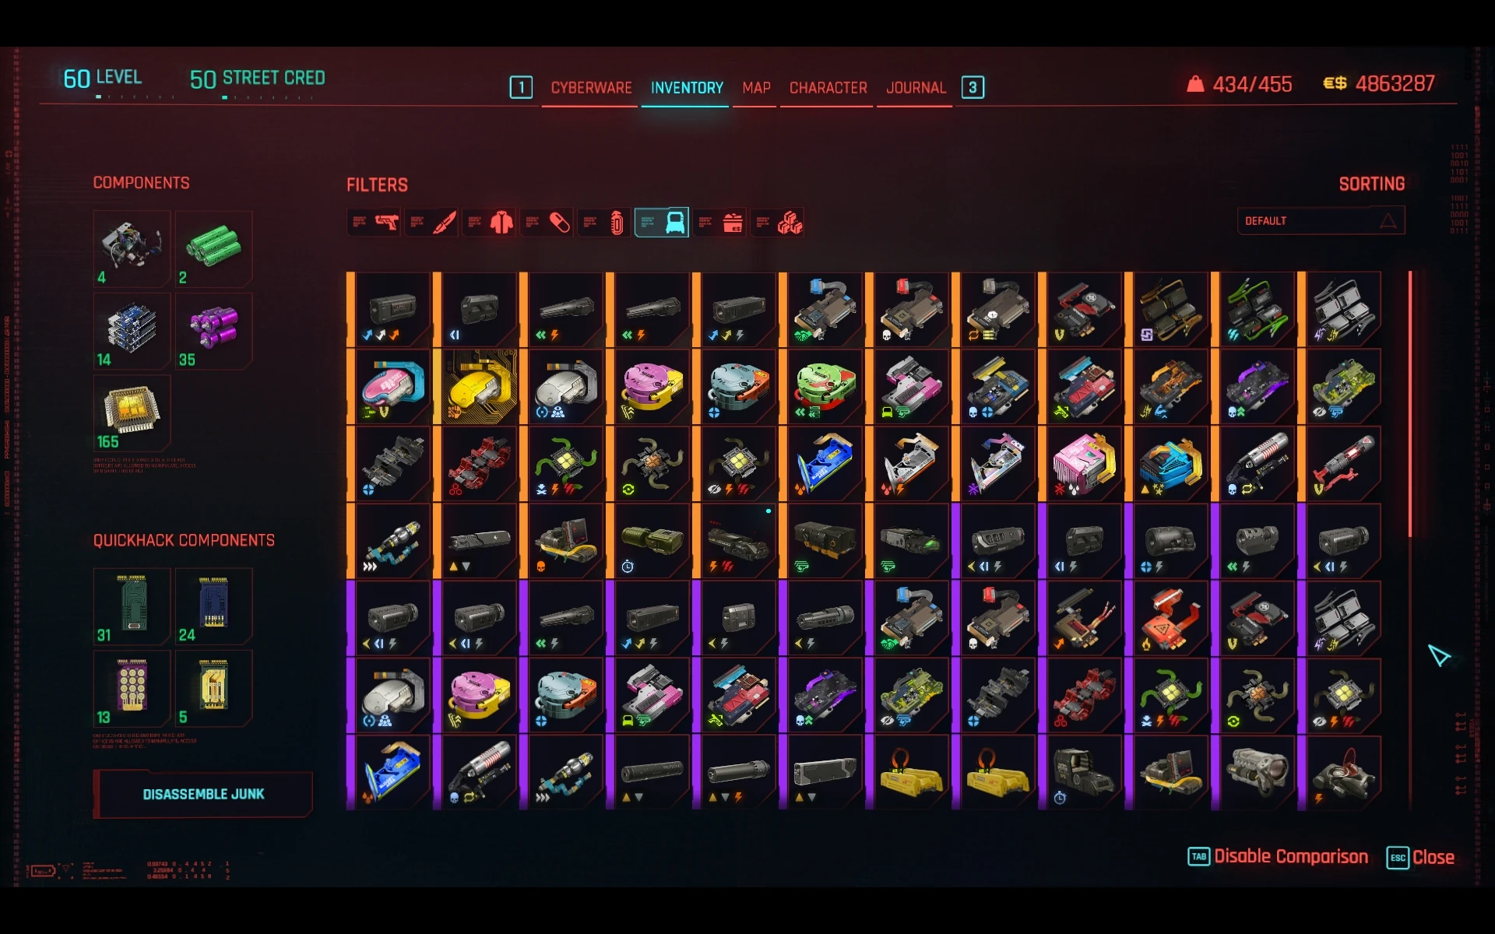Viewport: 1495px width, 934px height.
Task: Go to the Character tab
Action: [x=828, y=88]
